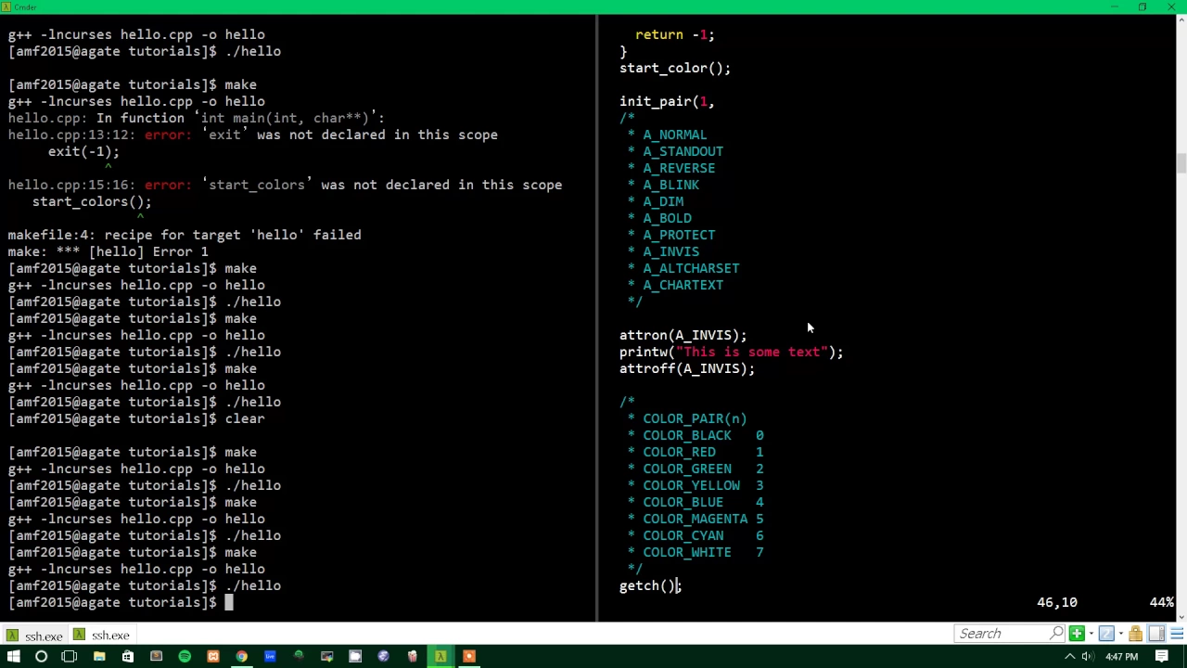
Task: Open the orange recorder app on taskbar
Action: 469,657
